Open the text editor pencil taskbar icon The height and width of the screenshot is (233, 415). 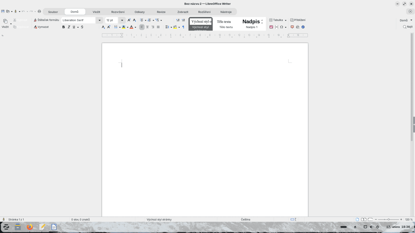tap(43, 227)
